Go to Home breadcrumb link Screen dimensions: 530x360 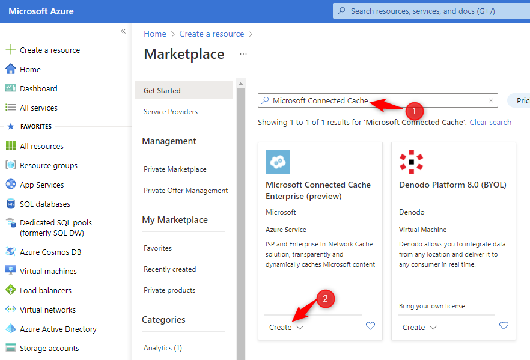pos(155,34)
